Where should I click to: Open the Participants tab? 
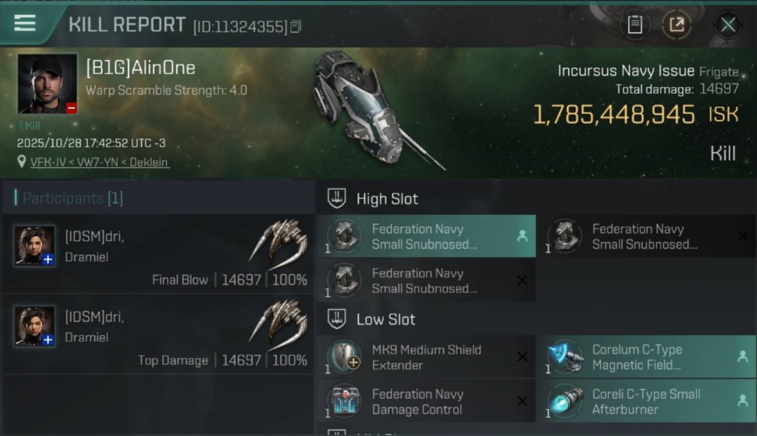coord(72,198)
